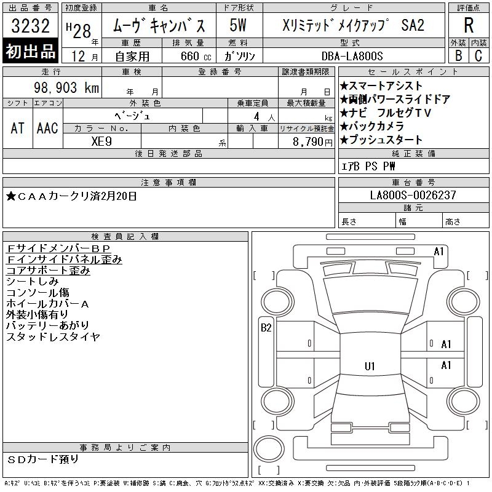
Task: Click inspector note FサイドメンバーBP
Action: pyautogui.click(x=58, y=248)
